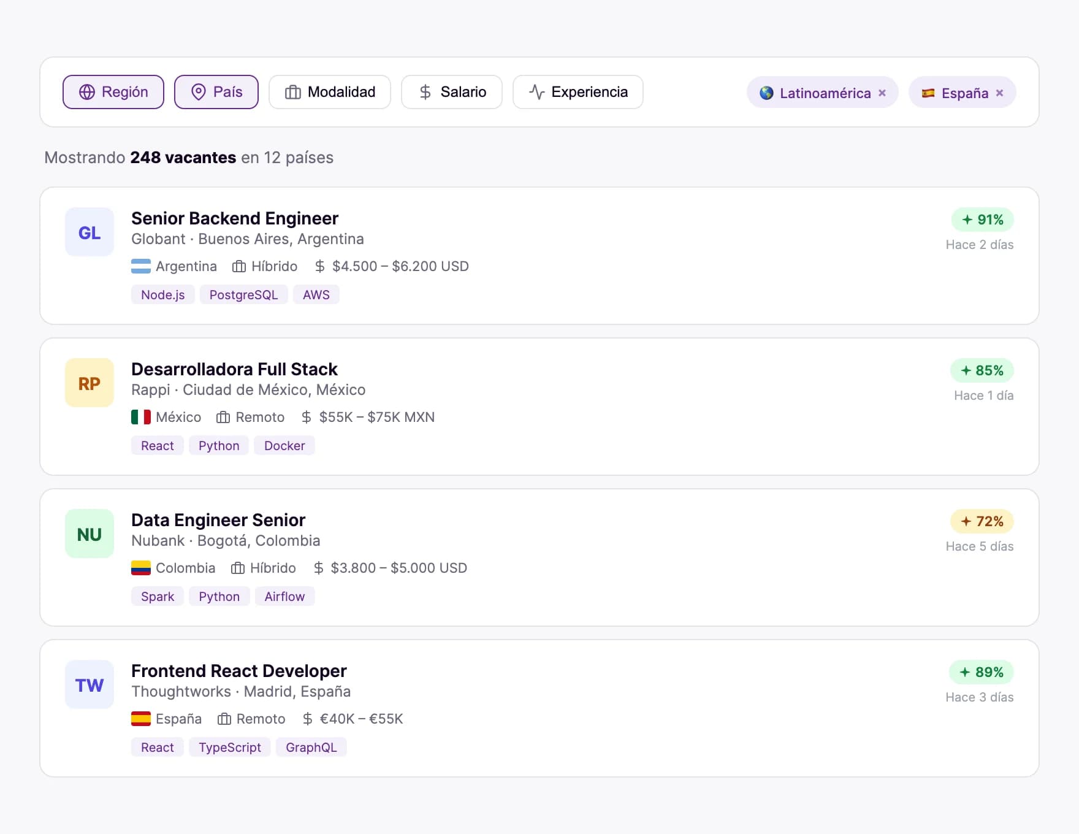
Task: Remove the España filter chip
Action: tap(1000, 93)
